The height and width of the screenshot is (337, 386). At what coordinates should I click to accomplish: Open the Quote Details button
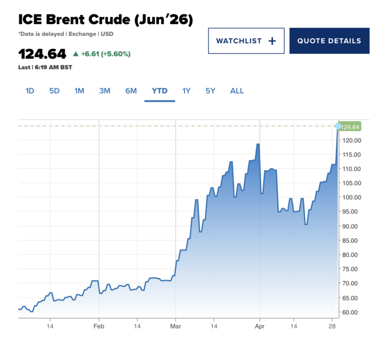click(x=329, y=41)
